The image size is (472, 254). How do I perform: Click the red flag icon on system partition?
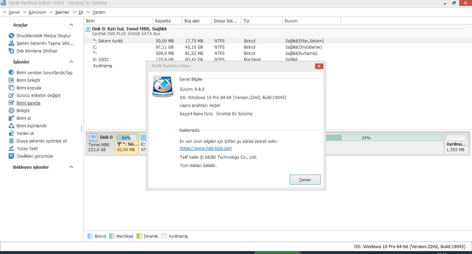pos(120,144)
